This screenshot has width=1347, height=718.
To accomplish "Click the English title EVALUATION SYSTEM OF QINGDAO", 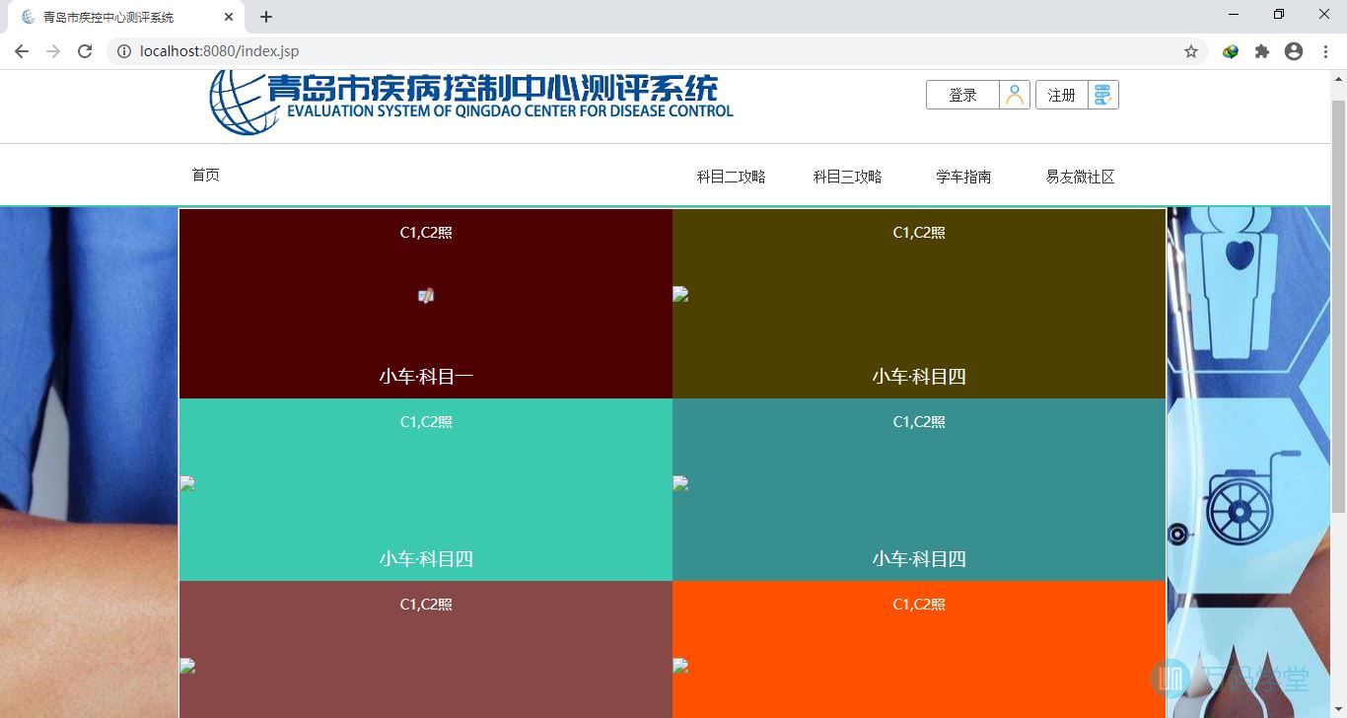I will pyautogui.click(x=510, y=111).
